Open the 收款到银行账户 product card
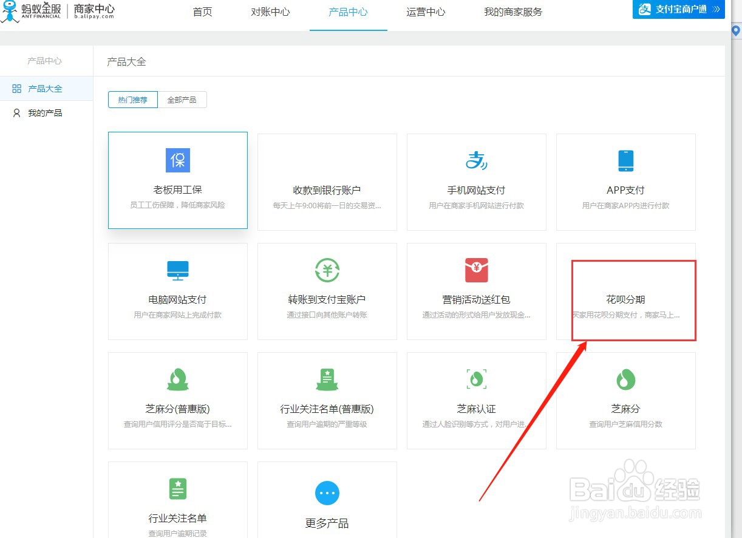 click(327, 182)
